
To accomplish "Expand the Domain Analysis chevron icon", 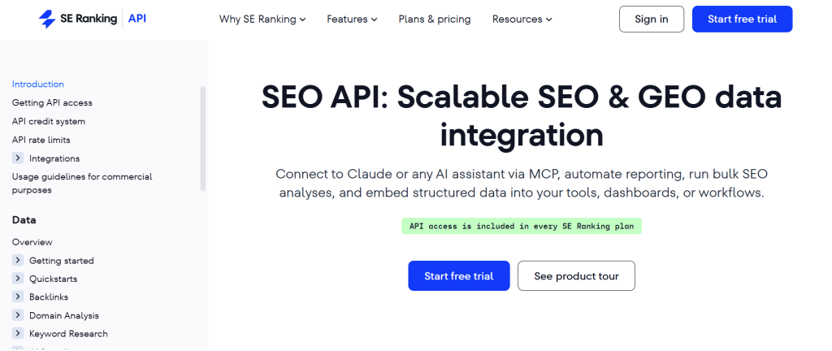I will pyautogui.click(x=18, y=315).
